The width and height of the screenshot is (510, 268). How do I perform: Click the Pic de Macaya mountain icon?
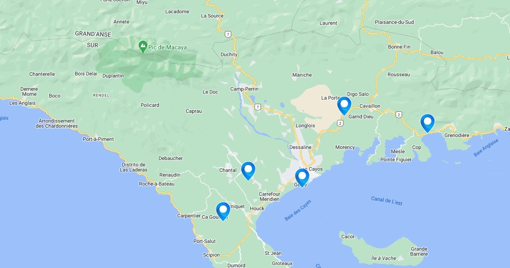tap(143, 46)
